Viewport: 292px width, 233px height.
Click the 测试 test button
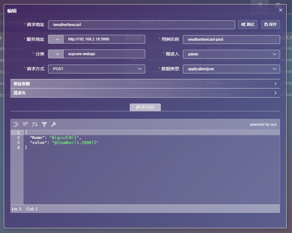click(x=247, y=24)
